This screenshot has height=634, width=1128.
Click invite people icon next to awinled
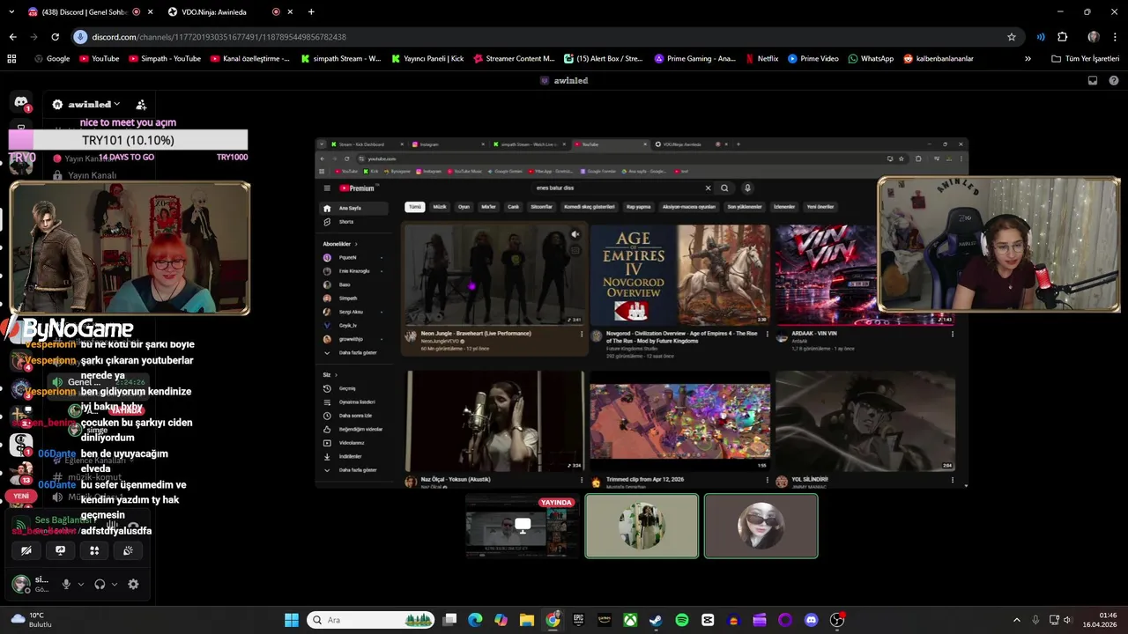click(x=141, y=104)
